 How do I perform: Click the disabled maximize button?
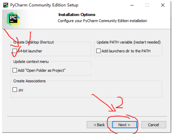click(x=147, y=5)
